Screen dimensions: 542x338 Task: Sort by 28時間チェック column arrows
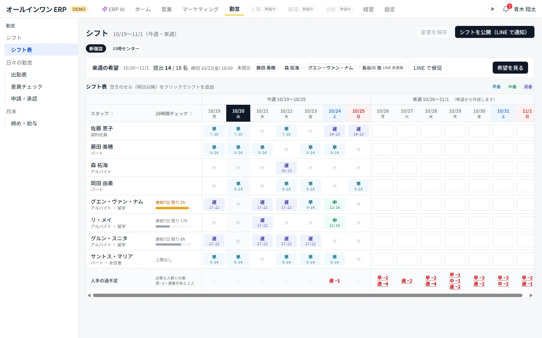(191, 113)
